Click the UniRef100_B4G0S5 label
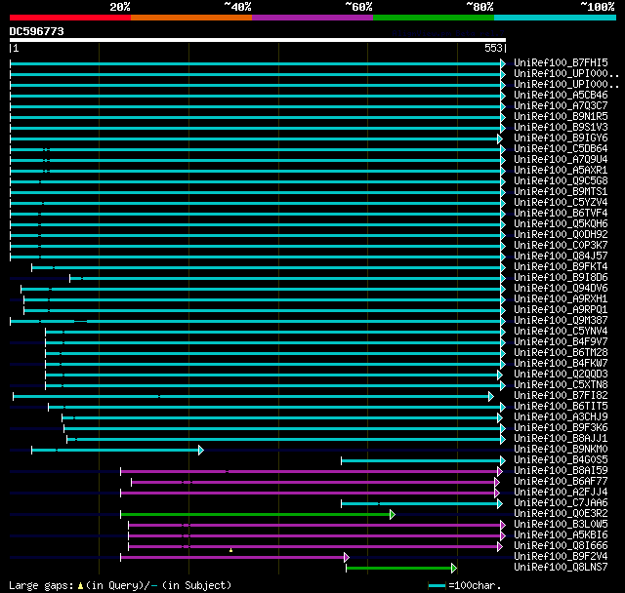Screen dimensions: 625x593 click(x=561, y=460)
